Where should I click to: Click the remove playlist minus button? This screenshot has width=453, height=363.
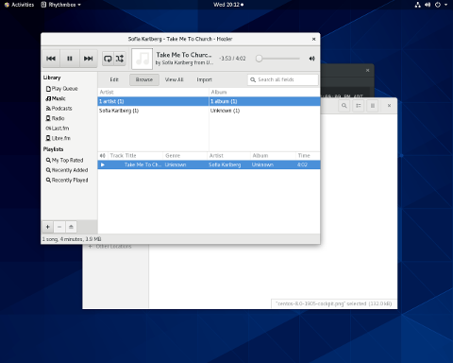click(x=59, y=227)
